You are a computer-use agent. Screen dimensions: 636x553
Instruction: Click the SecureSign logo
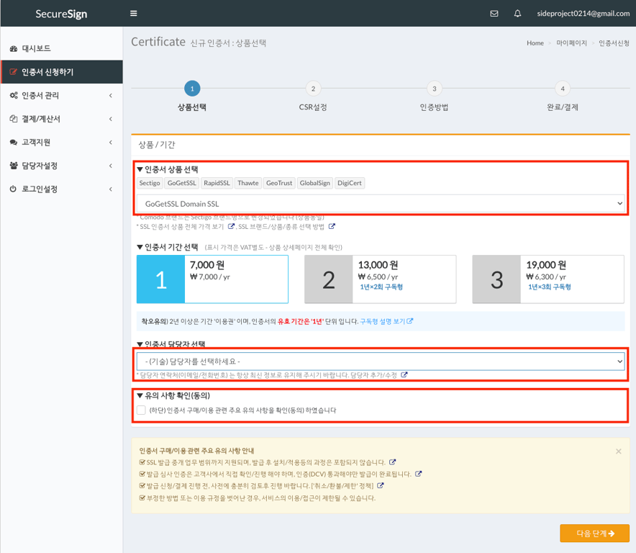(x=61, y=14)
